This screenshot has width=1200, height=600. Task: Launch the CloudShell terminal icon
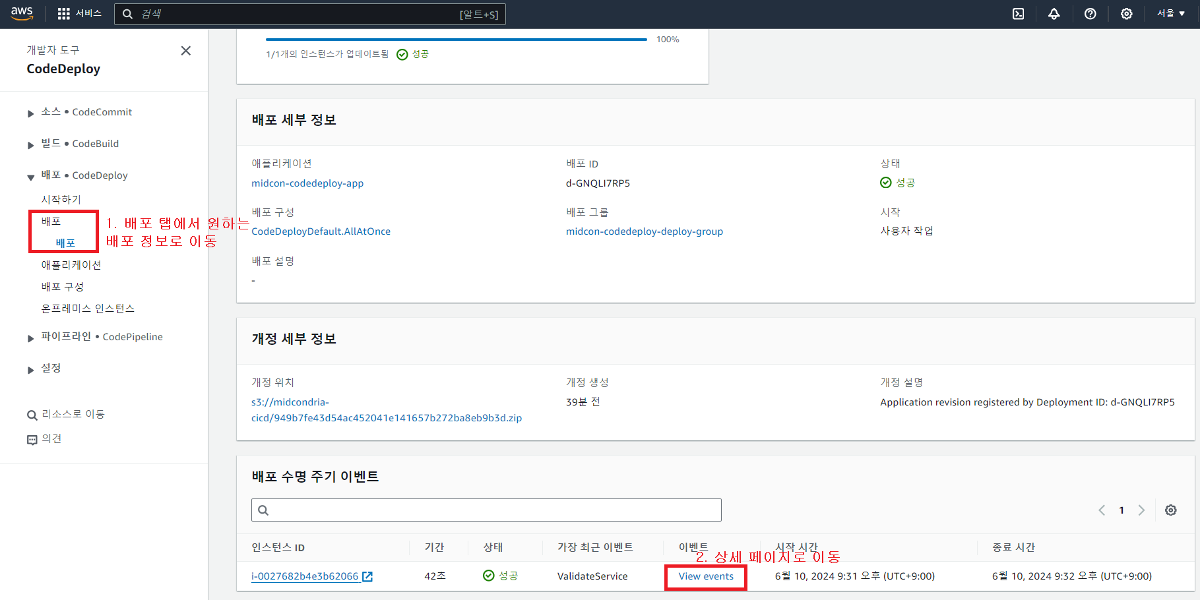coord(1019,14)
